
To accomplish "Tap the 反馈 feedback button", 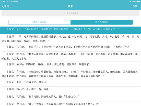I will pyautogui.click(x=135, y=6).
